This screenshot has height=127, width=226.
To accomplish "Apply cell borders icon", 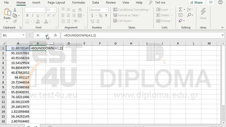I will [x=27, y=21].
